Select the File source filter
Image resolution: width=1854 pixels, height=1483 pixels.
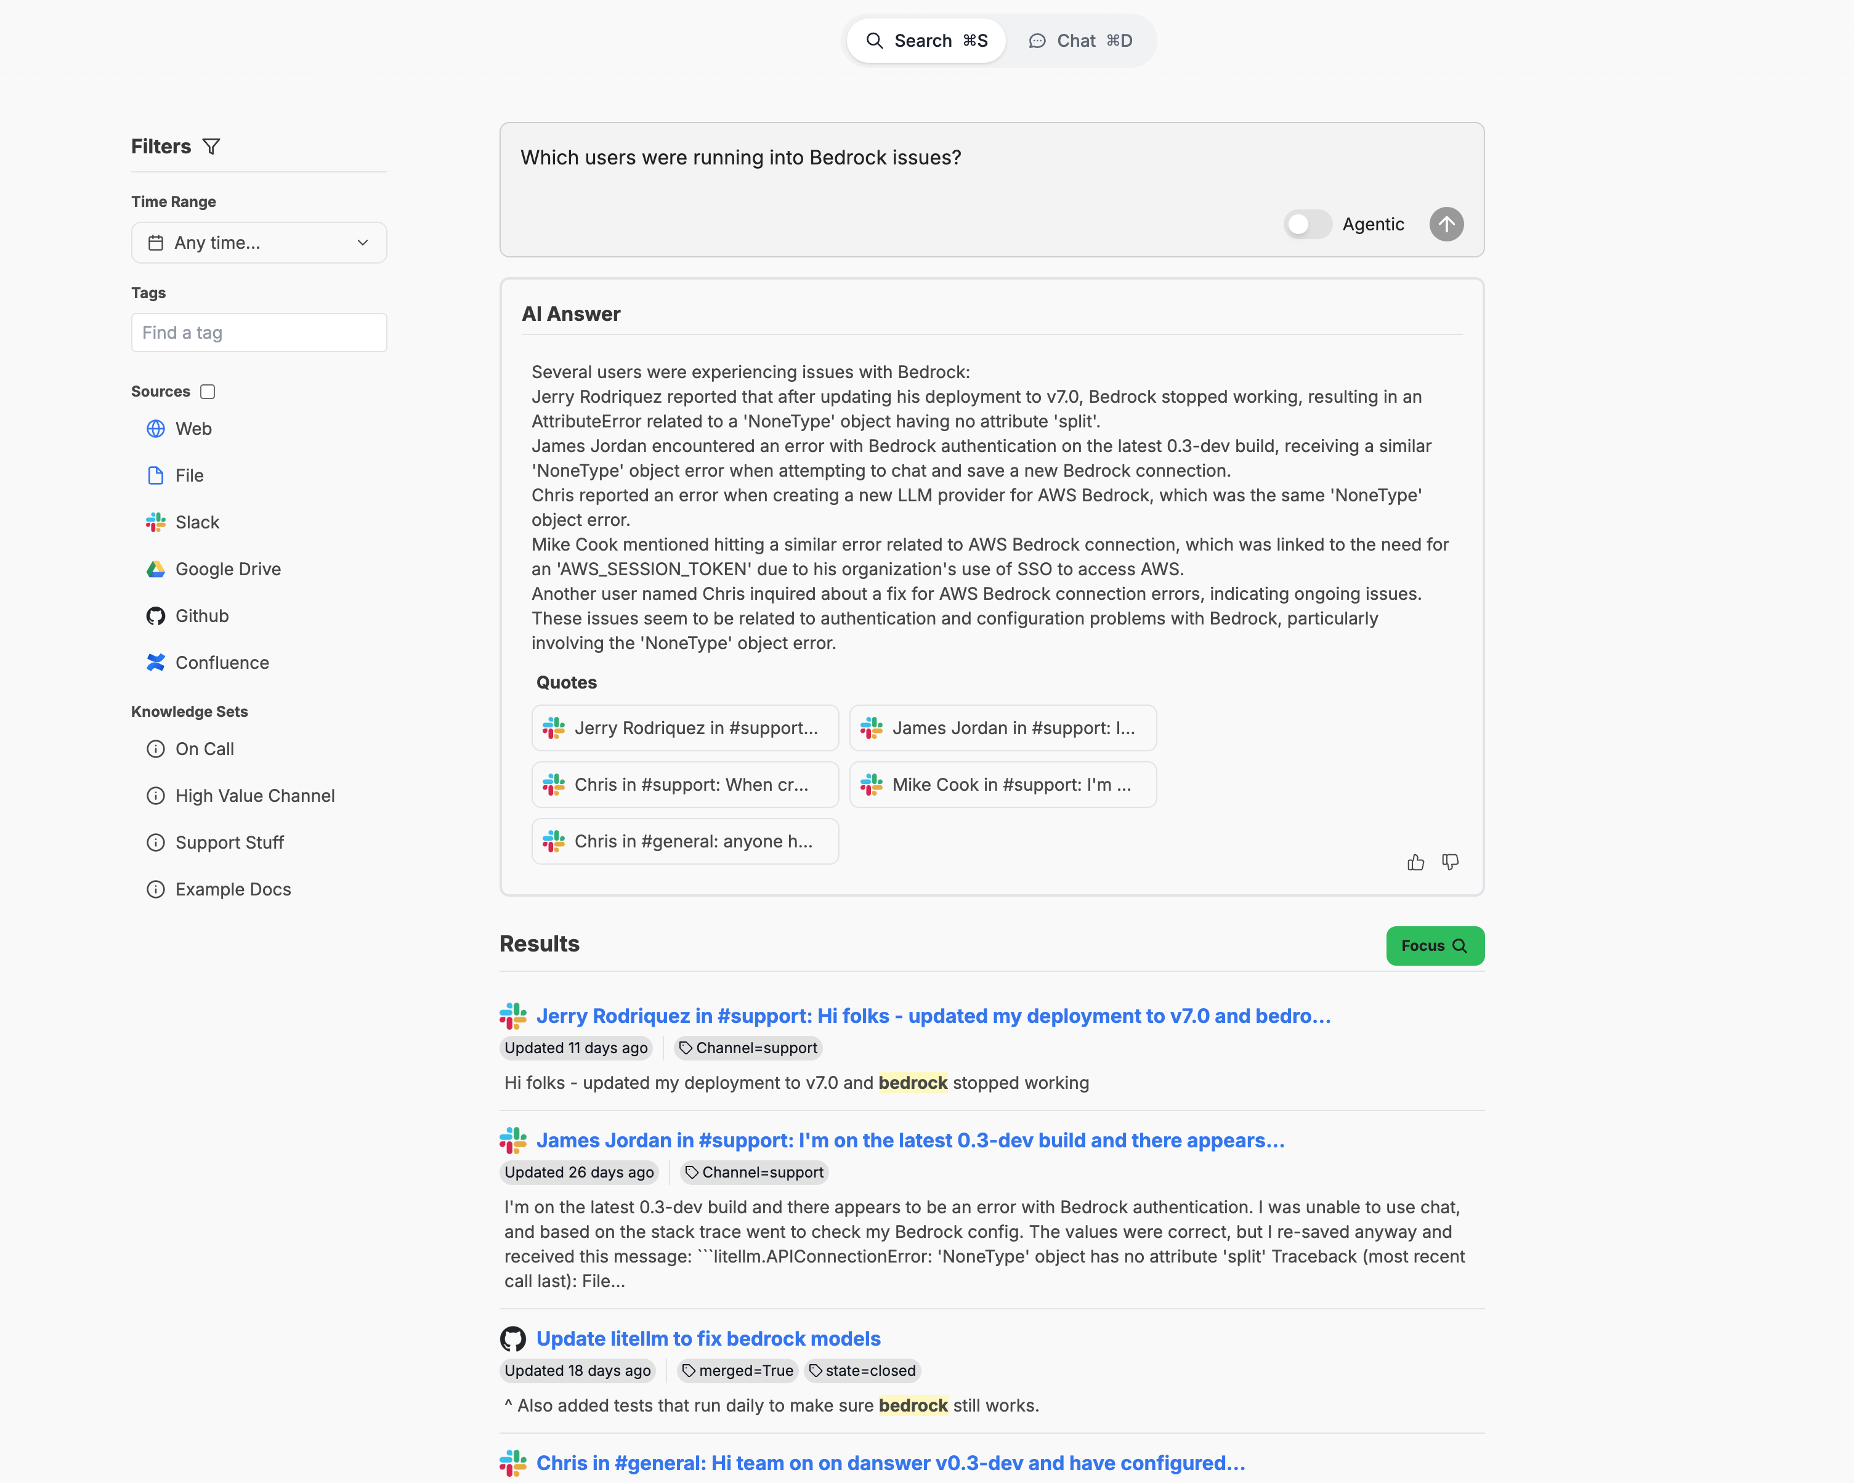click(x=189, y=475)
